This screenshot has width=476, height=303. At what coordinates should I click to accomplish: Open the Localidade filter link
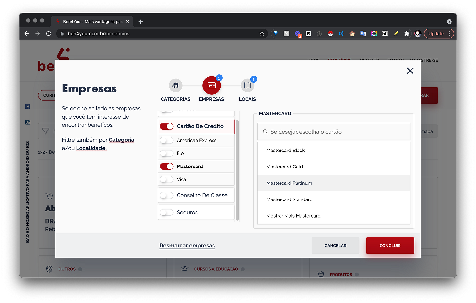pos(91,148)
